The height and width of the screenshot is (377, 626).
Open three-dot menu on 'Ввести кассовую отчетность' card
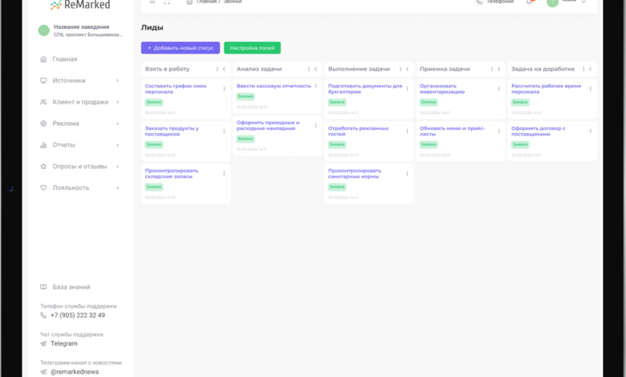pos(315,86)
